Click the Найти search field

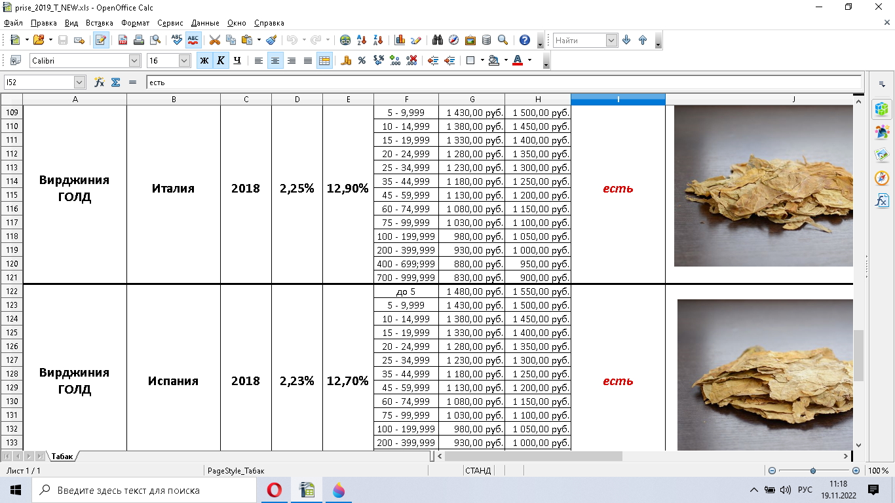580,41
